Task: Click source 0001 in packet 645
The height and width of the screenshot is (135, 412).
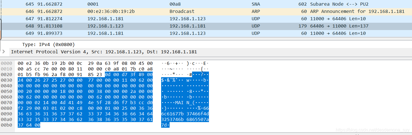Action: (x=93, y=4)
